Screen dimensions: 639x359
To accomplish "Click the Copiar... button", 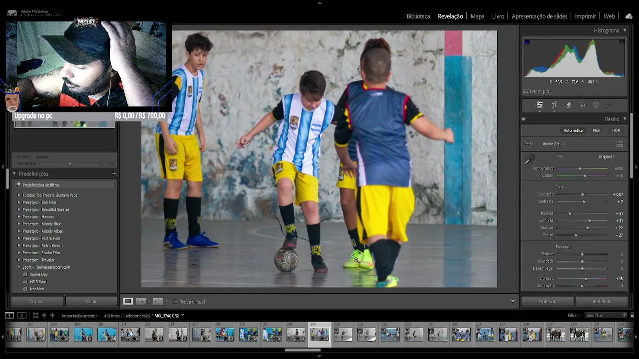I will [37, 301].
